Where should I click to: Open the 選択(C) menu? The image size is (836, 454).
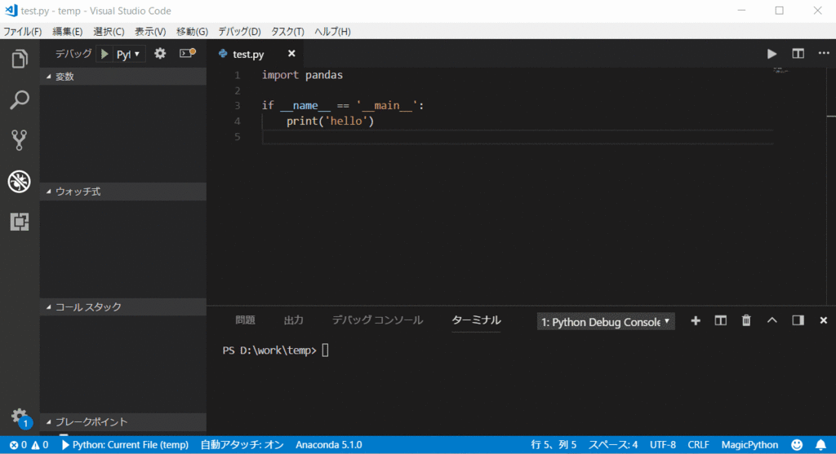[x=109, y=32]
